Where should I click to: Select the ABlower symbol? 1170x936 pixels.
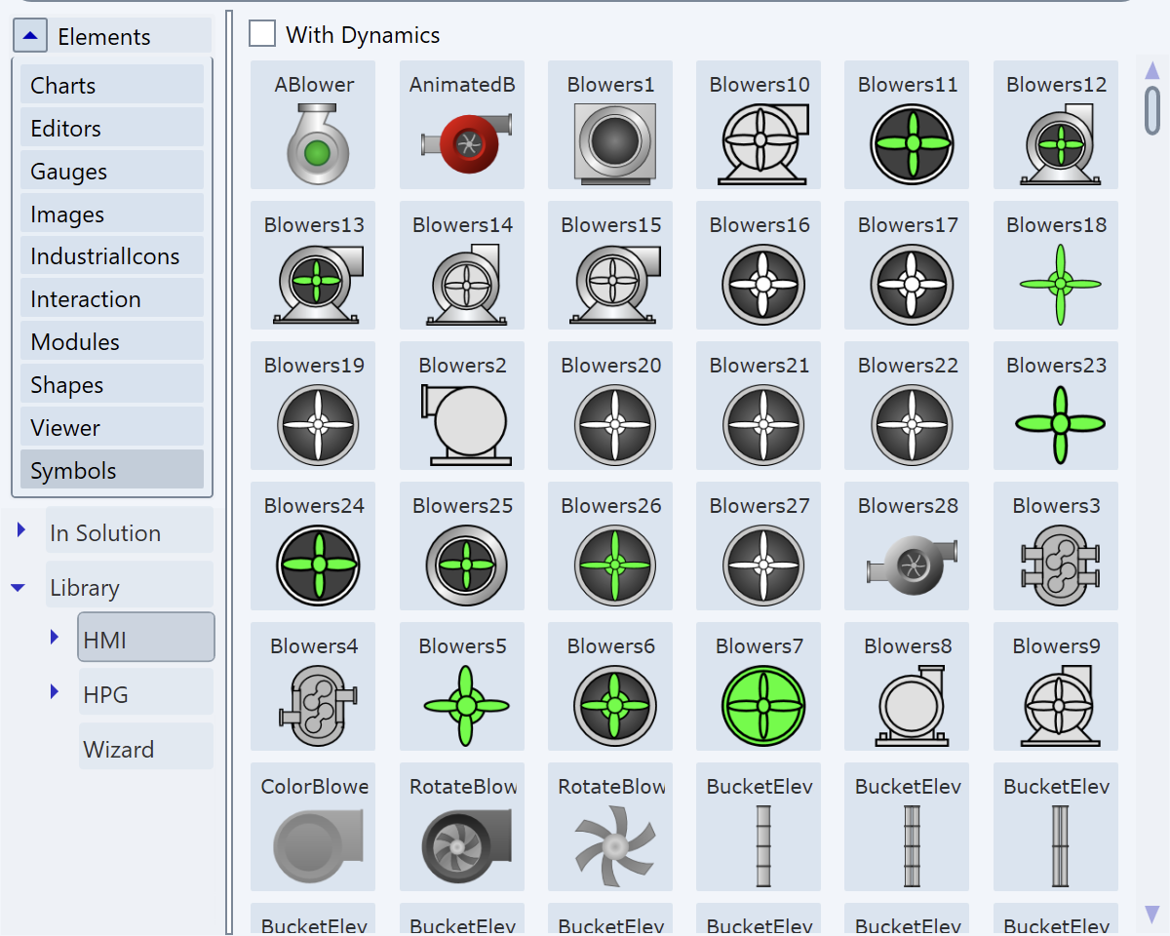point(313,125)
